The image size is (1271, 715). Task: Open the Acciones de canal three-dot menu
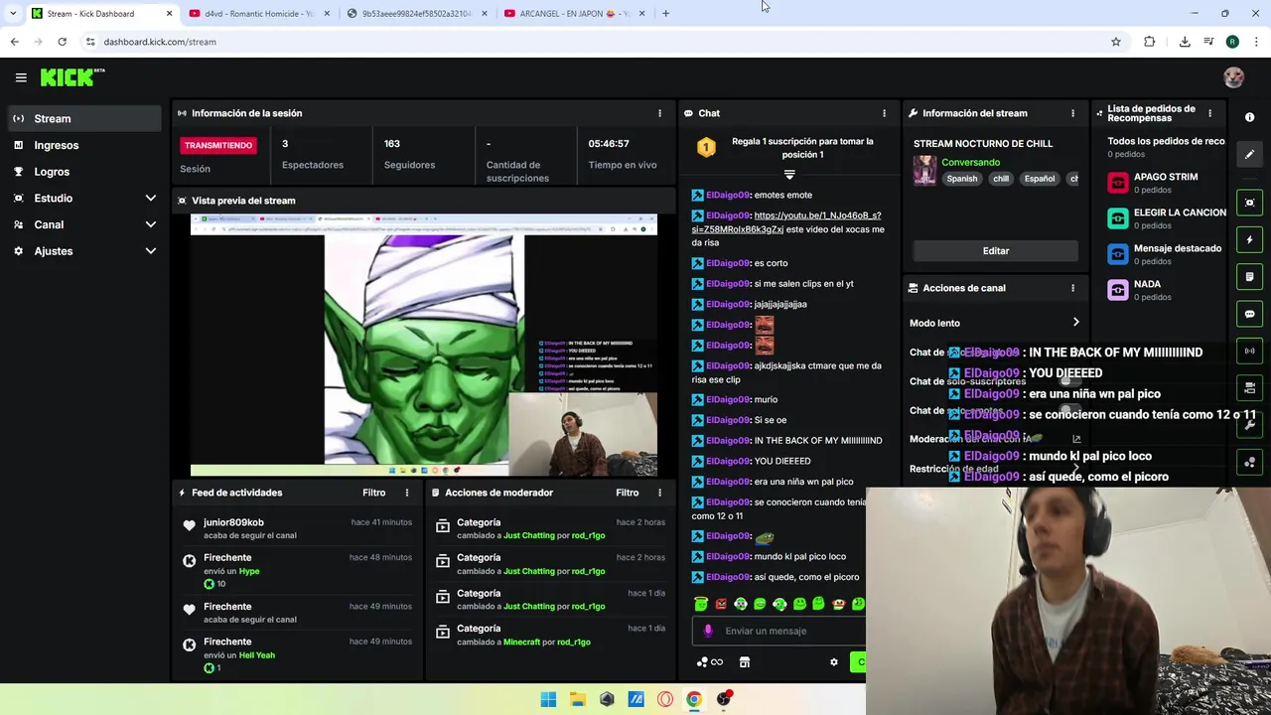[x=1072, y=288]
